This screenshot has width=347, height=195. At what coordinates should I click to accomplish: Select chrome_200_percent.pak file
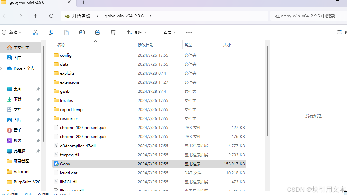point(149,136)
